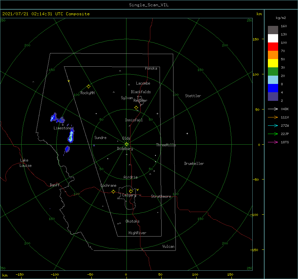This screenshot has height=279, width=298.
Task: Click the ThreeHills town label
Action: [166, 145]
